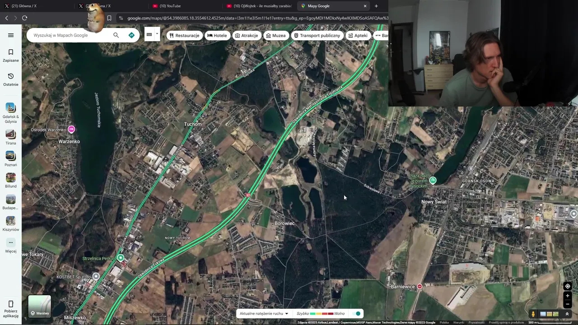This screenshot has width=578, height=325.
Task: Select the Restauracje category chip
Action: click(184, 35)
